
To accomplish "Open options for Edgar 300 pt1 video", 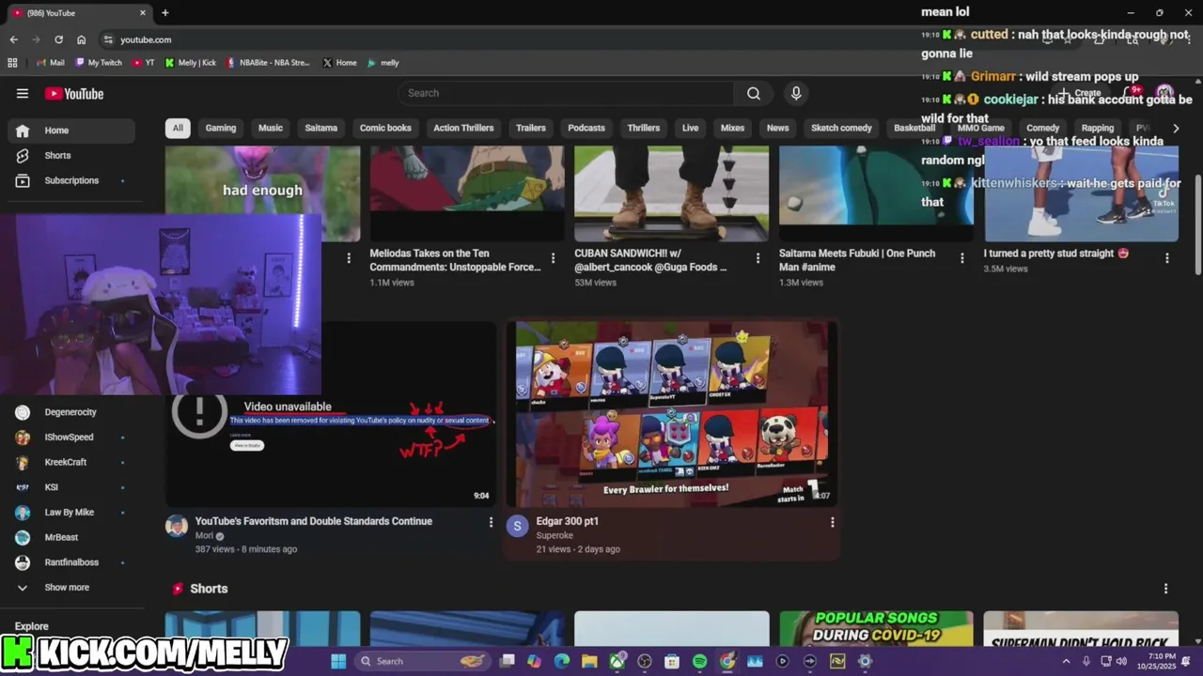I will tap(832, 522).
